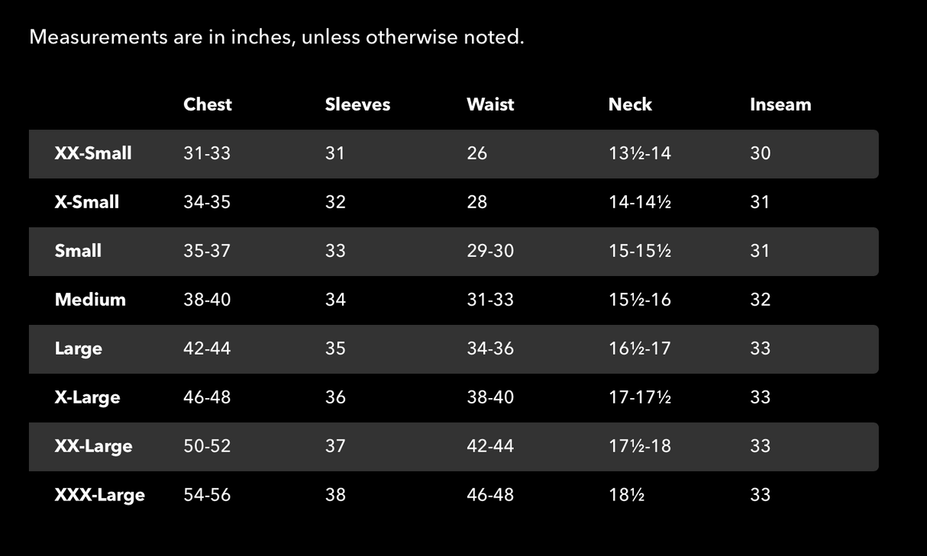Select the Medium row label

[90, 300]
